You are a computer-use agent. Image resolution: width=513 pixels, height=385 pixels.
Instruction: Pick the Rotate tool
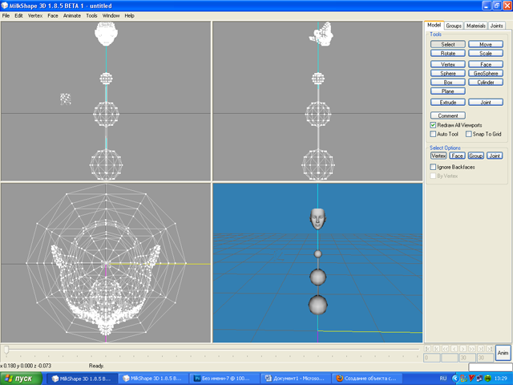(447, 53)
